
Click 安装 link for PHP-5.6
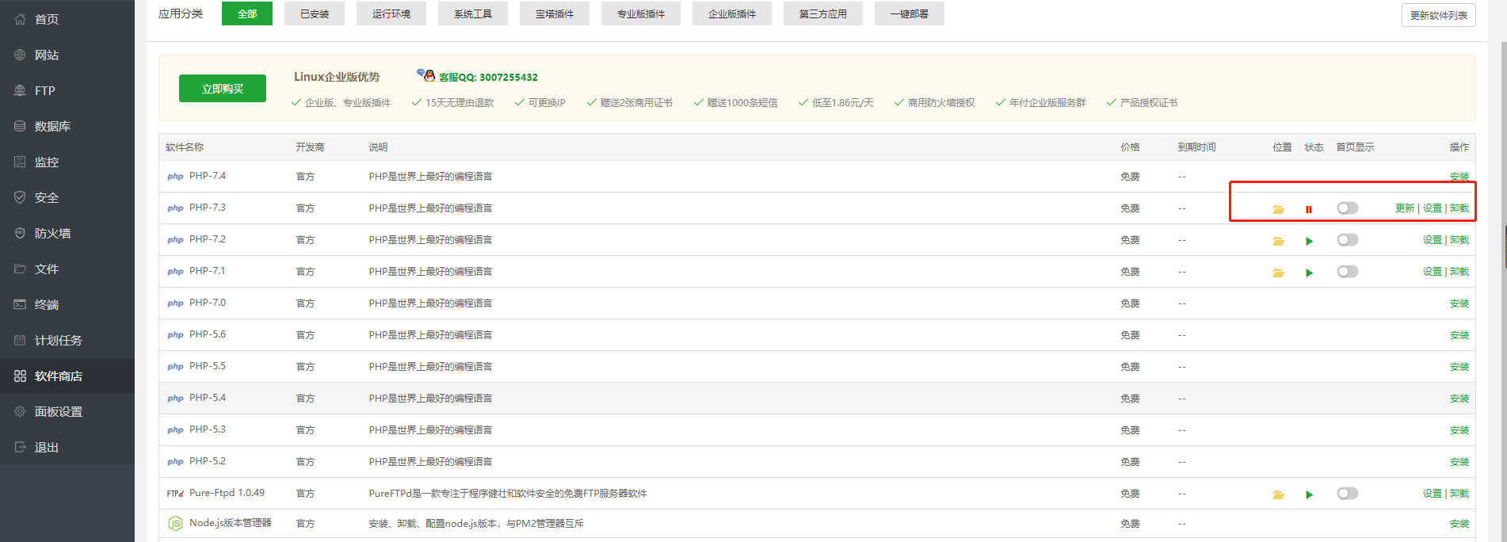[x=1459, y=335]
